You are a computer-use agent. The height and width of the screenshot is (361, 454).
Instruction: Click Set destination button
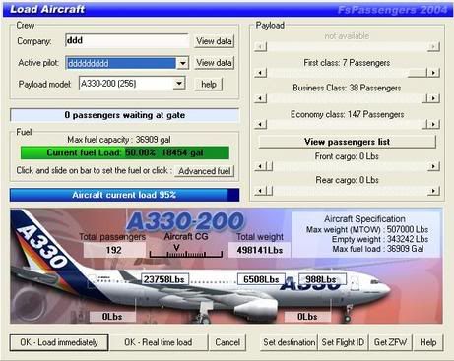290,342
